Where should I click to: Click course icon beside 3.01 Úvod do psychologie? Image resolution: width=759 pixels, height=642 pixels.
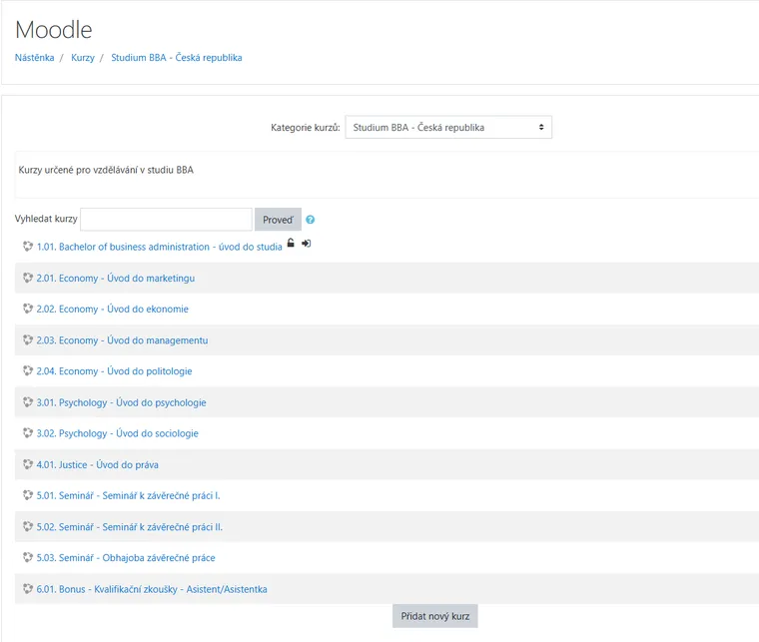28,402
